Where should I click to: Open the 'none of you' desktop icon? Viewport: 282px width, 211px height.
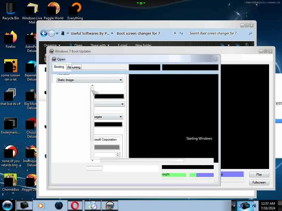[x=11, y=156]
